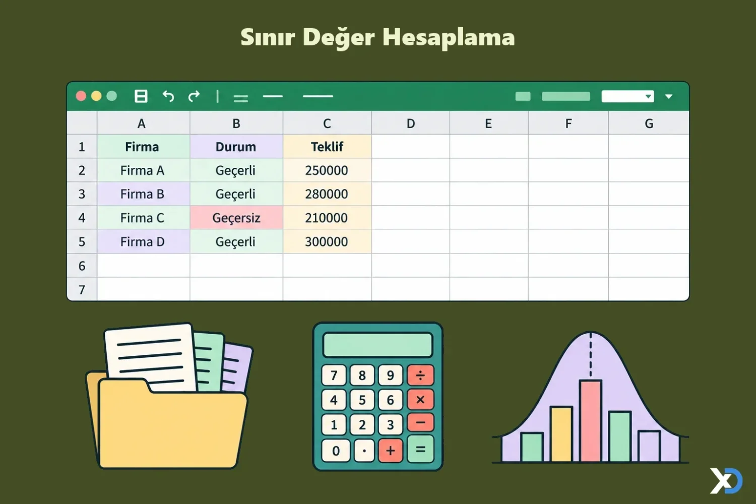Viewport: 756px width, 504px height.
Task: Click the cell with value 280000
Action: (x=327, y=194)
